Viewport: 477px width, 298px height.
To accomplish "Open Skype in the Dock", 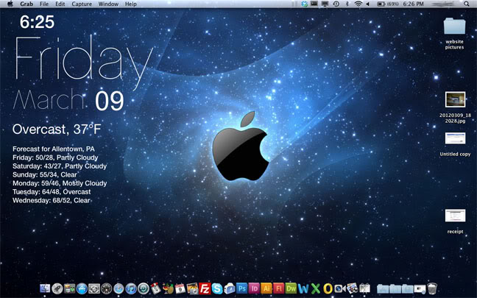I will point(217,288).
